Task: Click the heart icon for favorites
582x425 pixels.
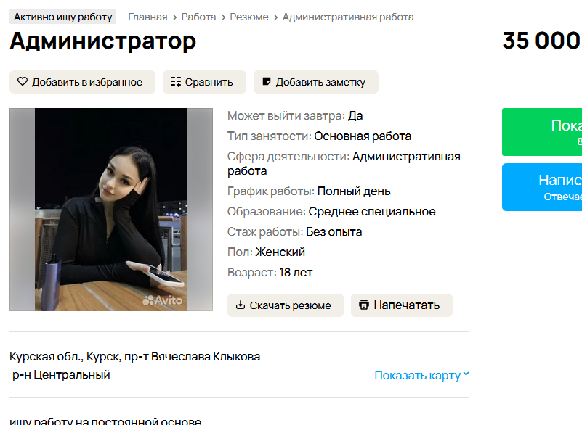Action: point(23,81)
